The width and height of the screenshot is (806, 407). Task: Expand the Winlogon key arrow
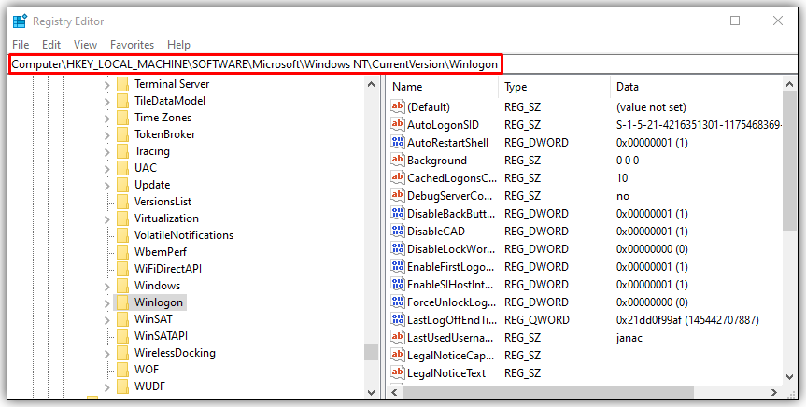coord(107,302)
